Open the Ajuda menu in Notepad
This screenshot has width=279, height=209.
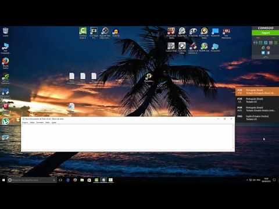54,122
